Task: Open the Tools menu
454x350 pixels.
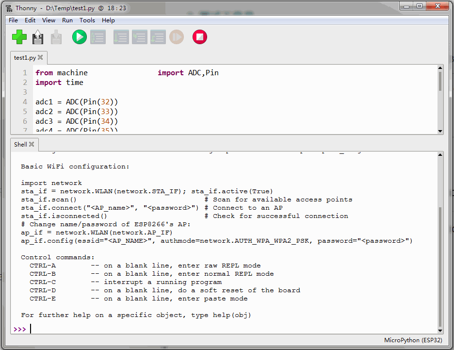Action: click(x=87, y=20)
